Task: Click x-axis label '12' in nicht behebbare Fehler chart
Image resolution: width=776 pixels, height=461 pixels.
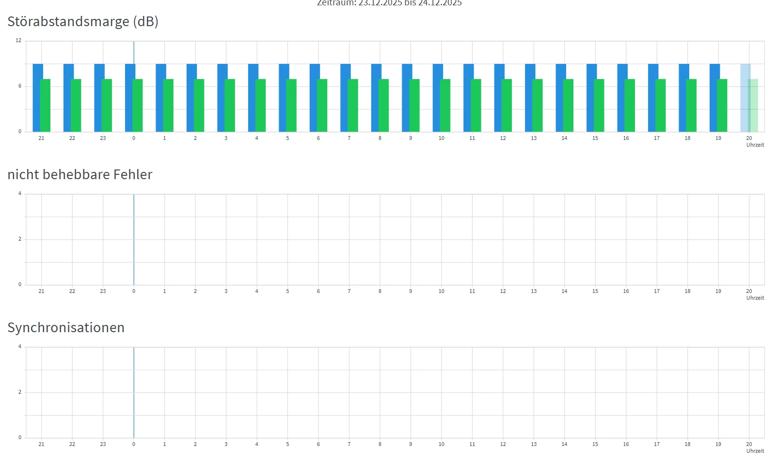Action: (x=503, y=292)
